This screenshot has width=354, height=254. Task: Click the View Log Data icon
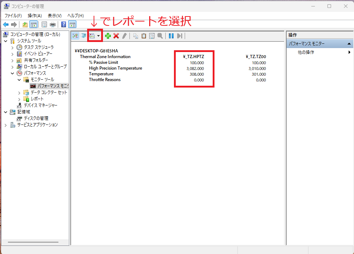pyautogui.click(x=83, y=36)
